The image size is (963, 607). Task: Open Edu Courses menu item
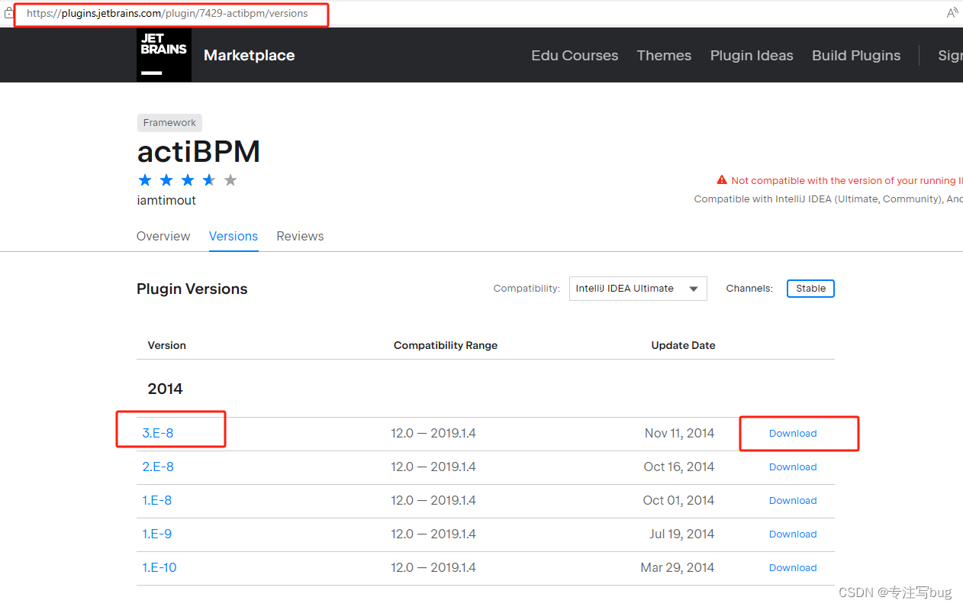coord(575,55)
